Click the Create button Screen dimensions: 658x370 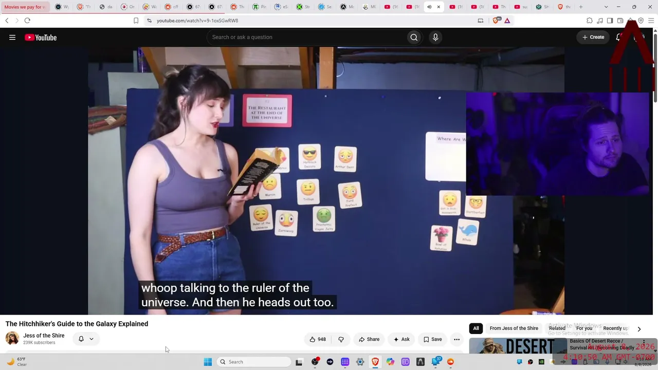click(x=593, y=37)
